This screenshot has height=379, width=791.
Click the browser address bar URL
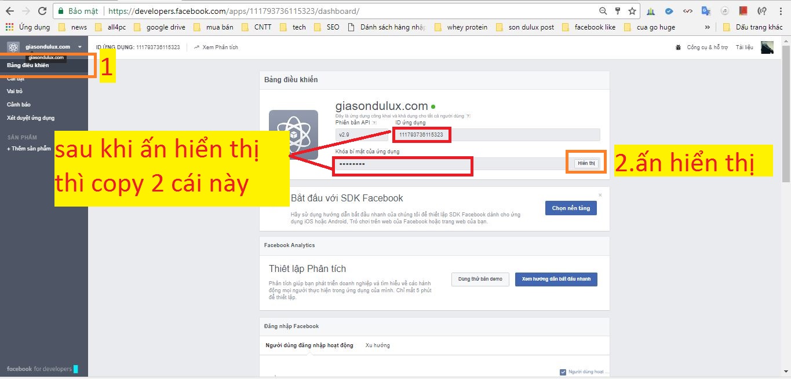pyautogui.click(x=234, y=11)
